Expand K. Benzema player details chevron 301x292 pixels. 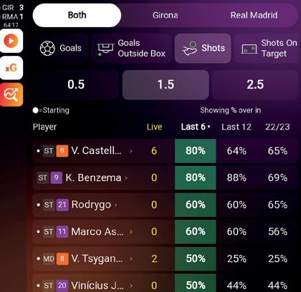tap(126, 177)
